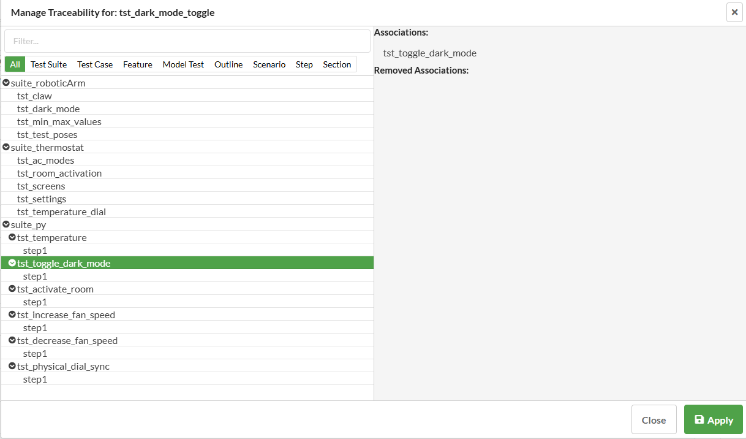Collapse tst_temperature chevron icon

(x=12, y=237)
